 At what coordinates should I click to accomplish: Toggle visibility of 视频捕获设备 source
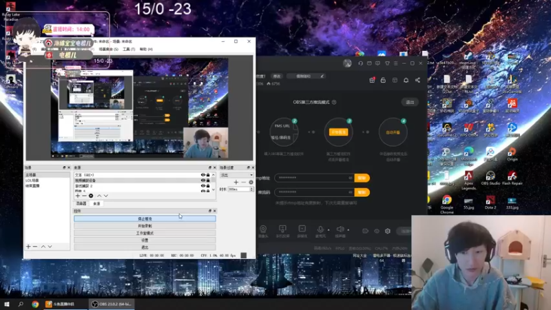tap(202, 180)
